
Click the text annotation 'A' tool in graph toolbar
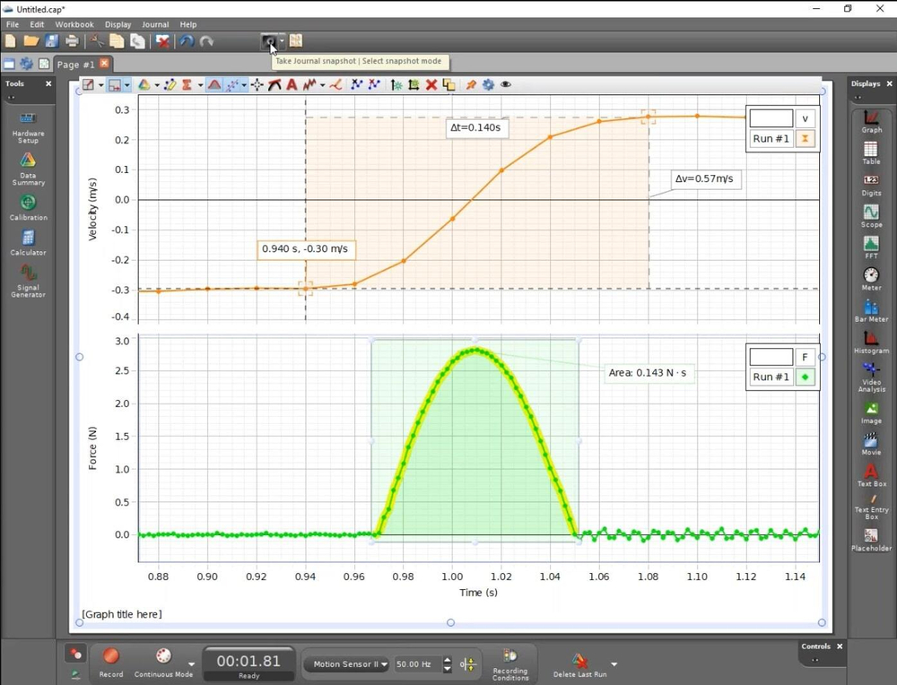[x=292, y=85]
